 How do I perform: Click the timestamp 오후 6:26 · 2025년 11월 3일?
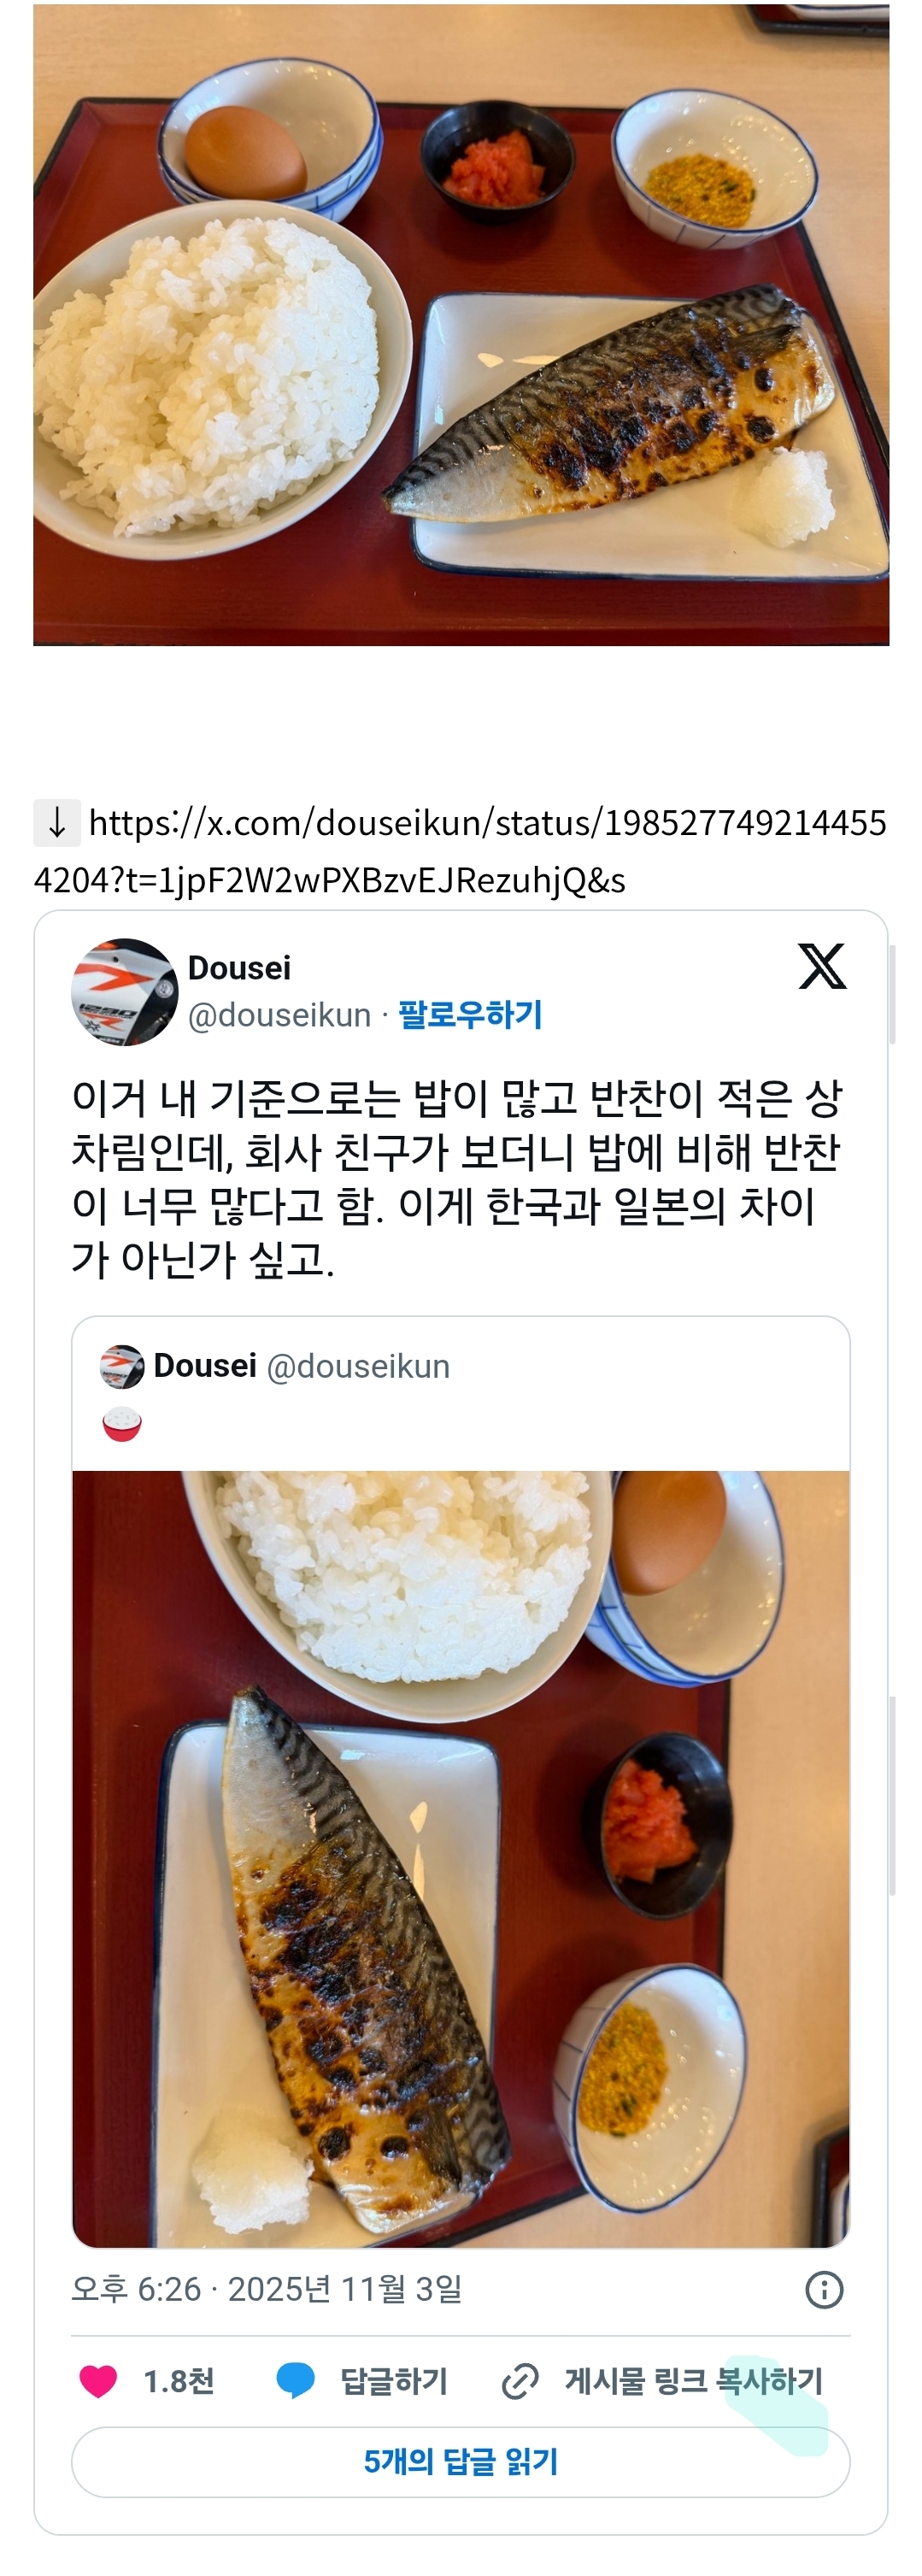coord(267,2289)
